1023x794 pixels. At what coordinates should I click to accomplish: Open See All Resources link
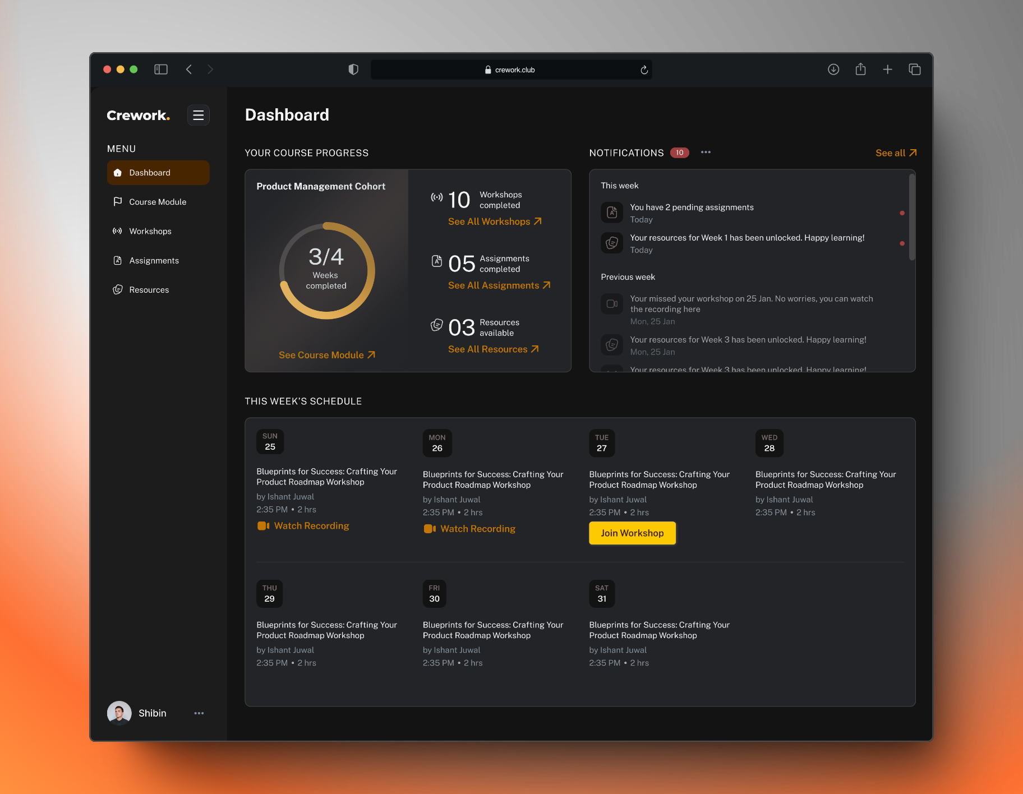click(494, 349)
